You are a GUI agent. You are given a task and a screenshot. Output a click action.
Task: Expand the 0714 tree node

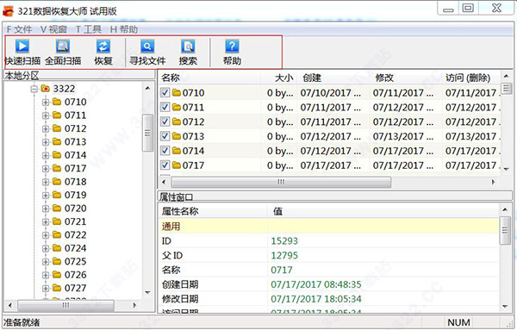[x=46, y=155]
